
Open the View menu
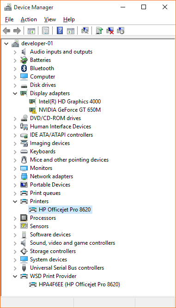coord(50,19)
